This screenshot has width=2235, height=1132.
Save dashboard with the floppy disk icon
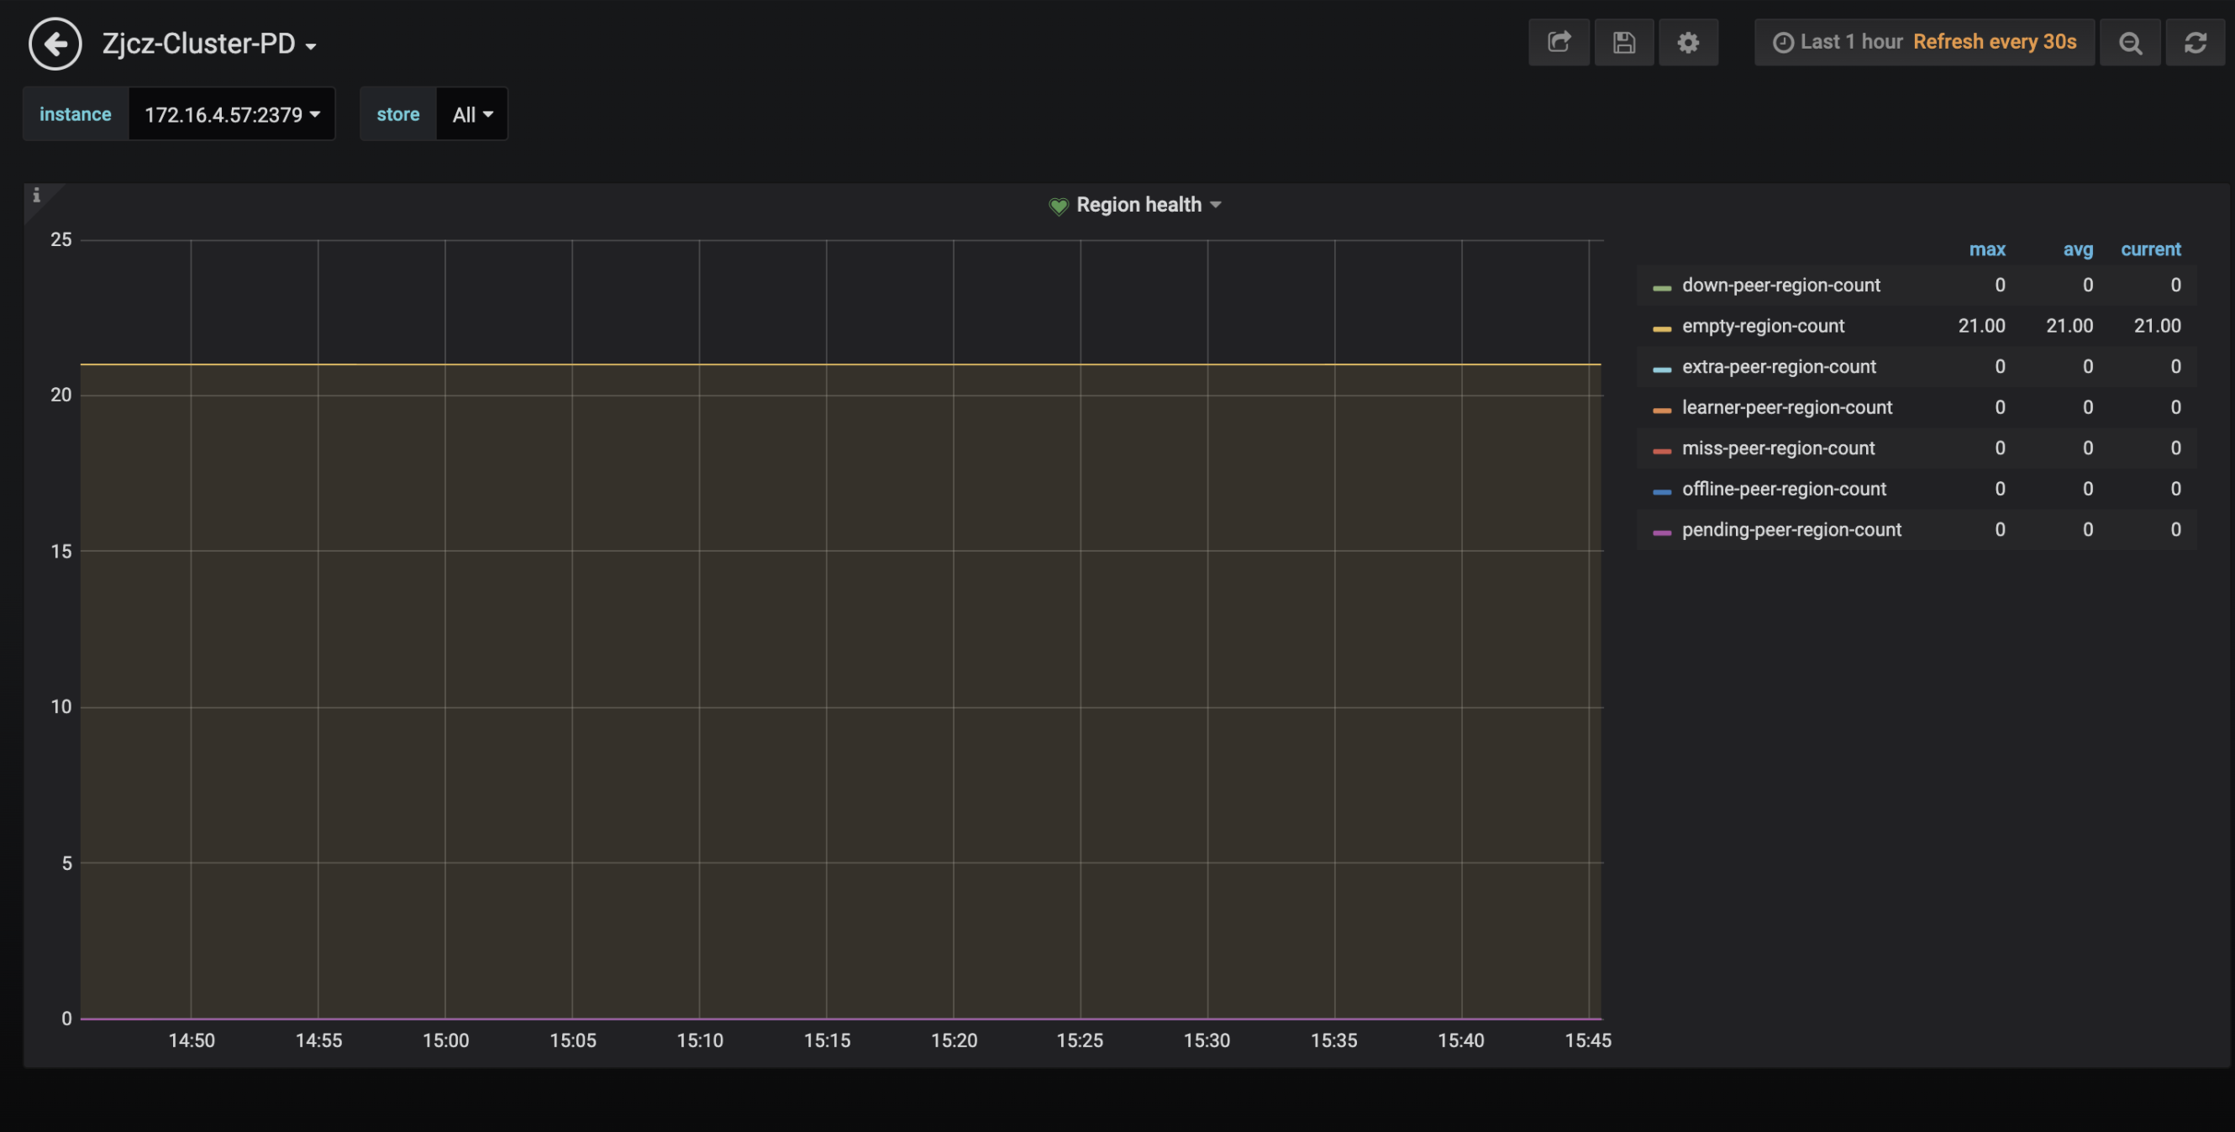pos(1623,43)
